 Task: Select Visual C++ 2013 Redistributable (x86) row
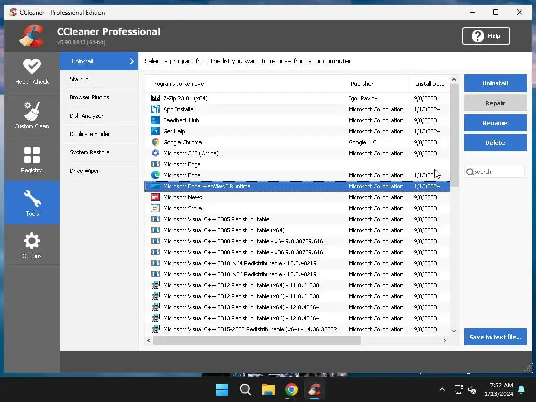click(297, 318)
